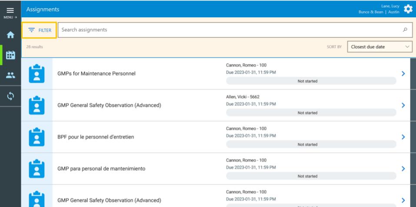Viewport: 416px width, 207px height.
Task: Click the GMP para personal clipboard icon
Action: [37, 168]
